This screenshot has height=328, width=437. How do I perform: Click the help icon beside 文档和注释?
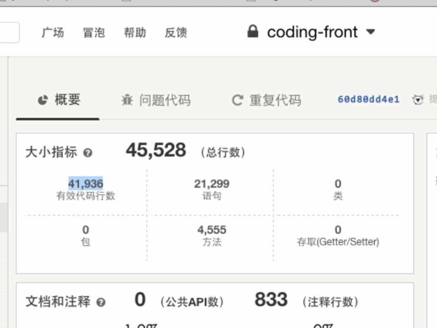coord(101,302)
